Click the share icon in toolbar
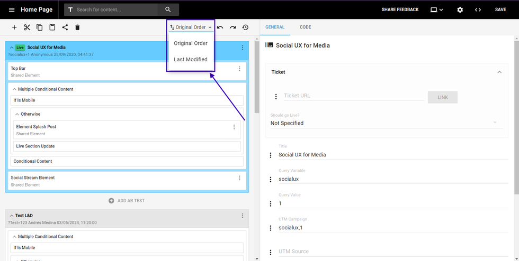Image resolution: width=519 pixels, height=261 pixels. point(65,27)
